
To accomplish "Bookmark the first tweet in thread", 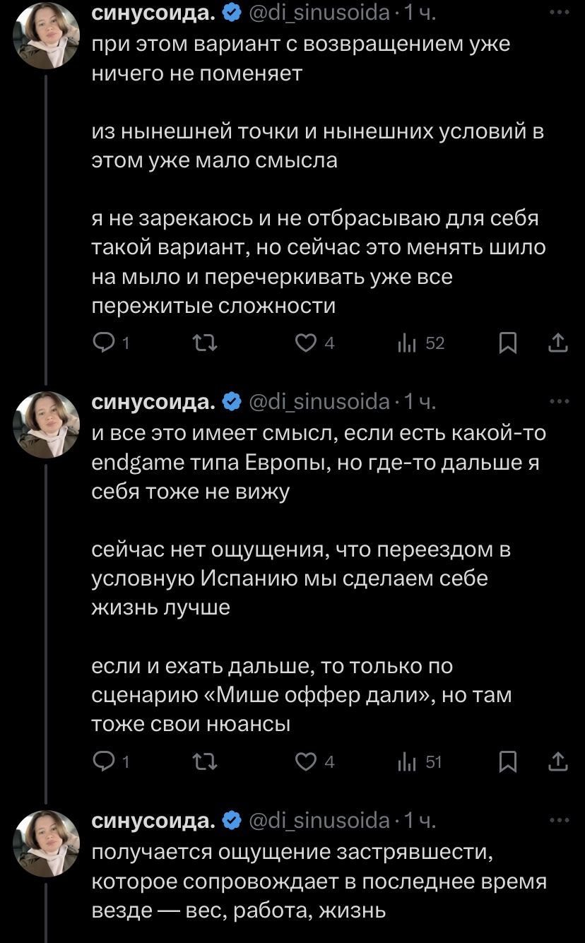I will 507,343.
